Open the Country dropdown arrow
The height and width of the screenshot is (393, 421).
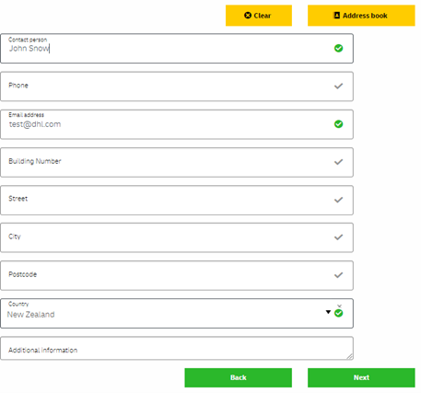328,312
